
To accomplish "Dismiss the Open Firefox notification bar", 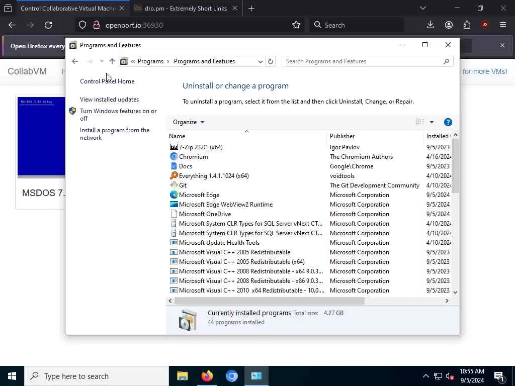I will (x=502, y=45).
